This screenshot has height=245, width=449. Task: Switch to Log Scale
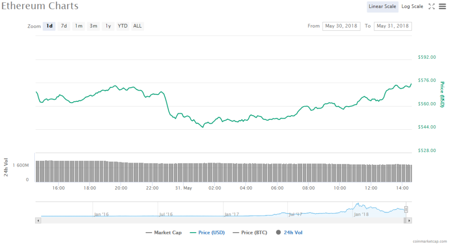412,6
